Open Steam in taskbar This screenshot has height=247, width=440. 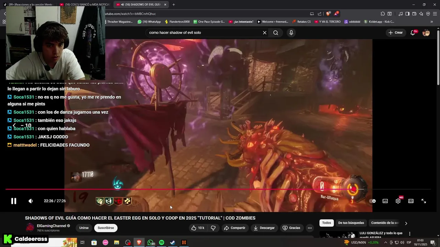click(x=173, y=243)
